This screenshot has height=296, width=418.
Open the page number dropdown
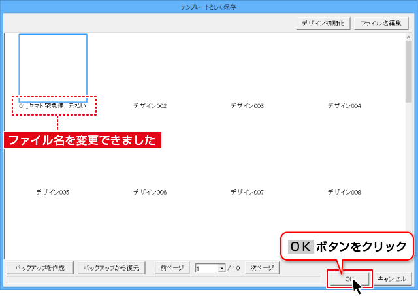click(221, 268)
